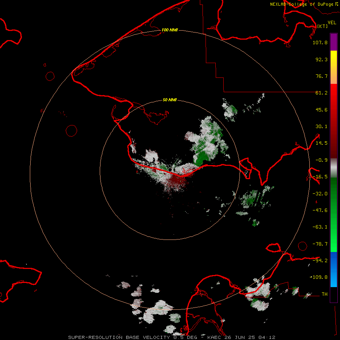Click the [KT] units label
This screenshot has width=340, height=340.
322,26
